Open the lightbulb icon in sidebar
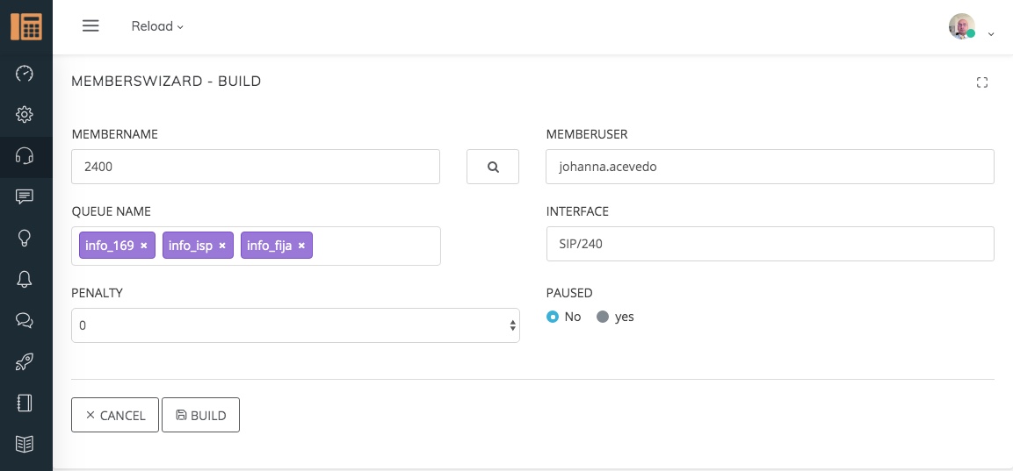 click(25, 238)
